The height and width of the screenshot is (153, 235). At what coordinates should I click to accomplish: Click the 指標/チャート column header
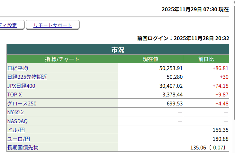click(62, 59)
